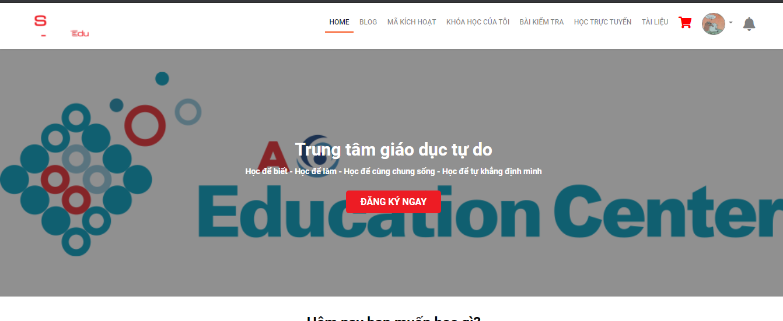Click the user profile avatar
Image resolution: width=783 pixels, height=321 pixels.
pos(714,24)
